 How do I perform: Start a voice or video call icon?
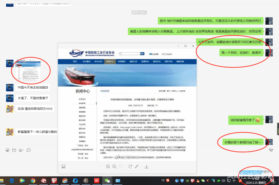tap(271, 150)
